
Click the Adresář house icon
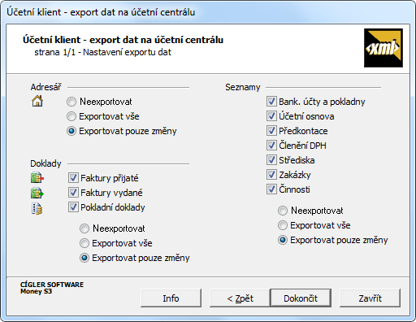[x=37, y=101]
